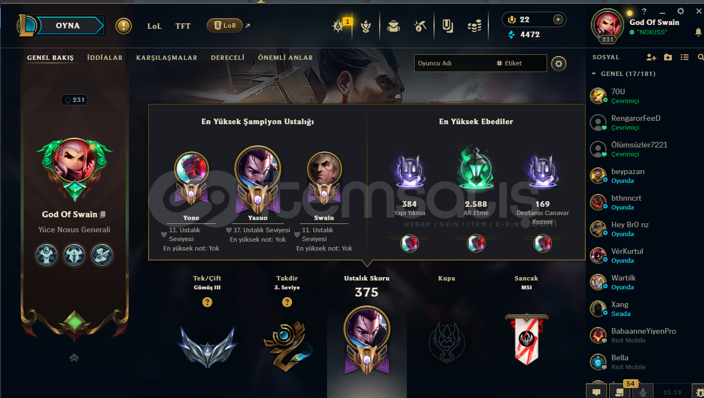The width and height of the screenshot is (704, 398).
Task: Open the Store coins icon
Action: pyautogui.click(x=474, y=26)
